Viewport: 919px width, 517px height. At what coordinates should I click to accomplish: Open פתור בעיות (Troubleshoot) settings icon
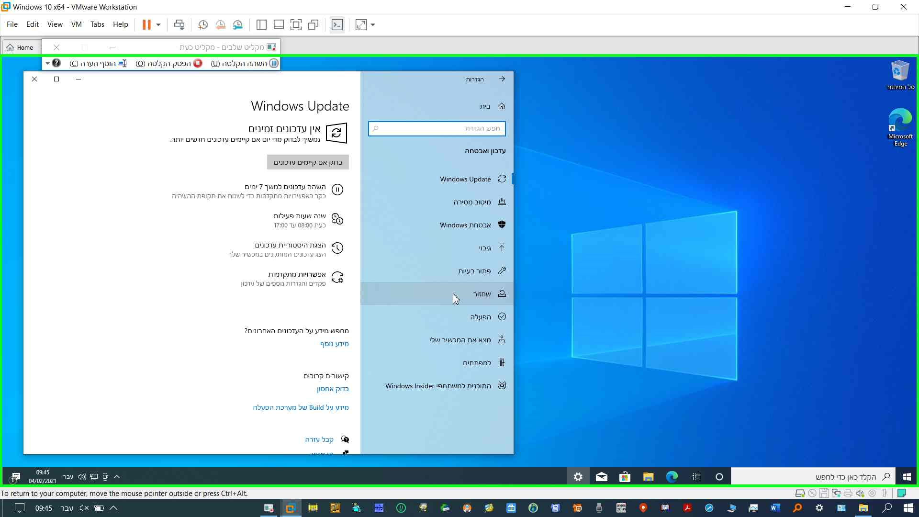[502, 270]
